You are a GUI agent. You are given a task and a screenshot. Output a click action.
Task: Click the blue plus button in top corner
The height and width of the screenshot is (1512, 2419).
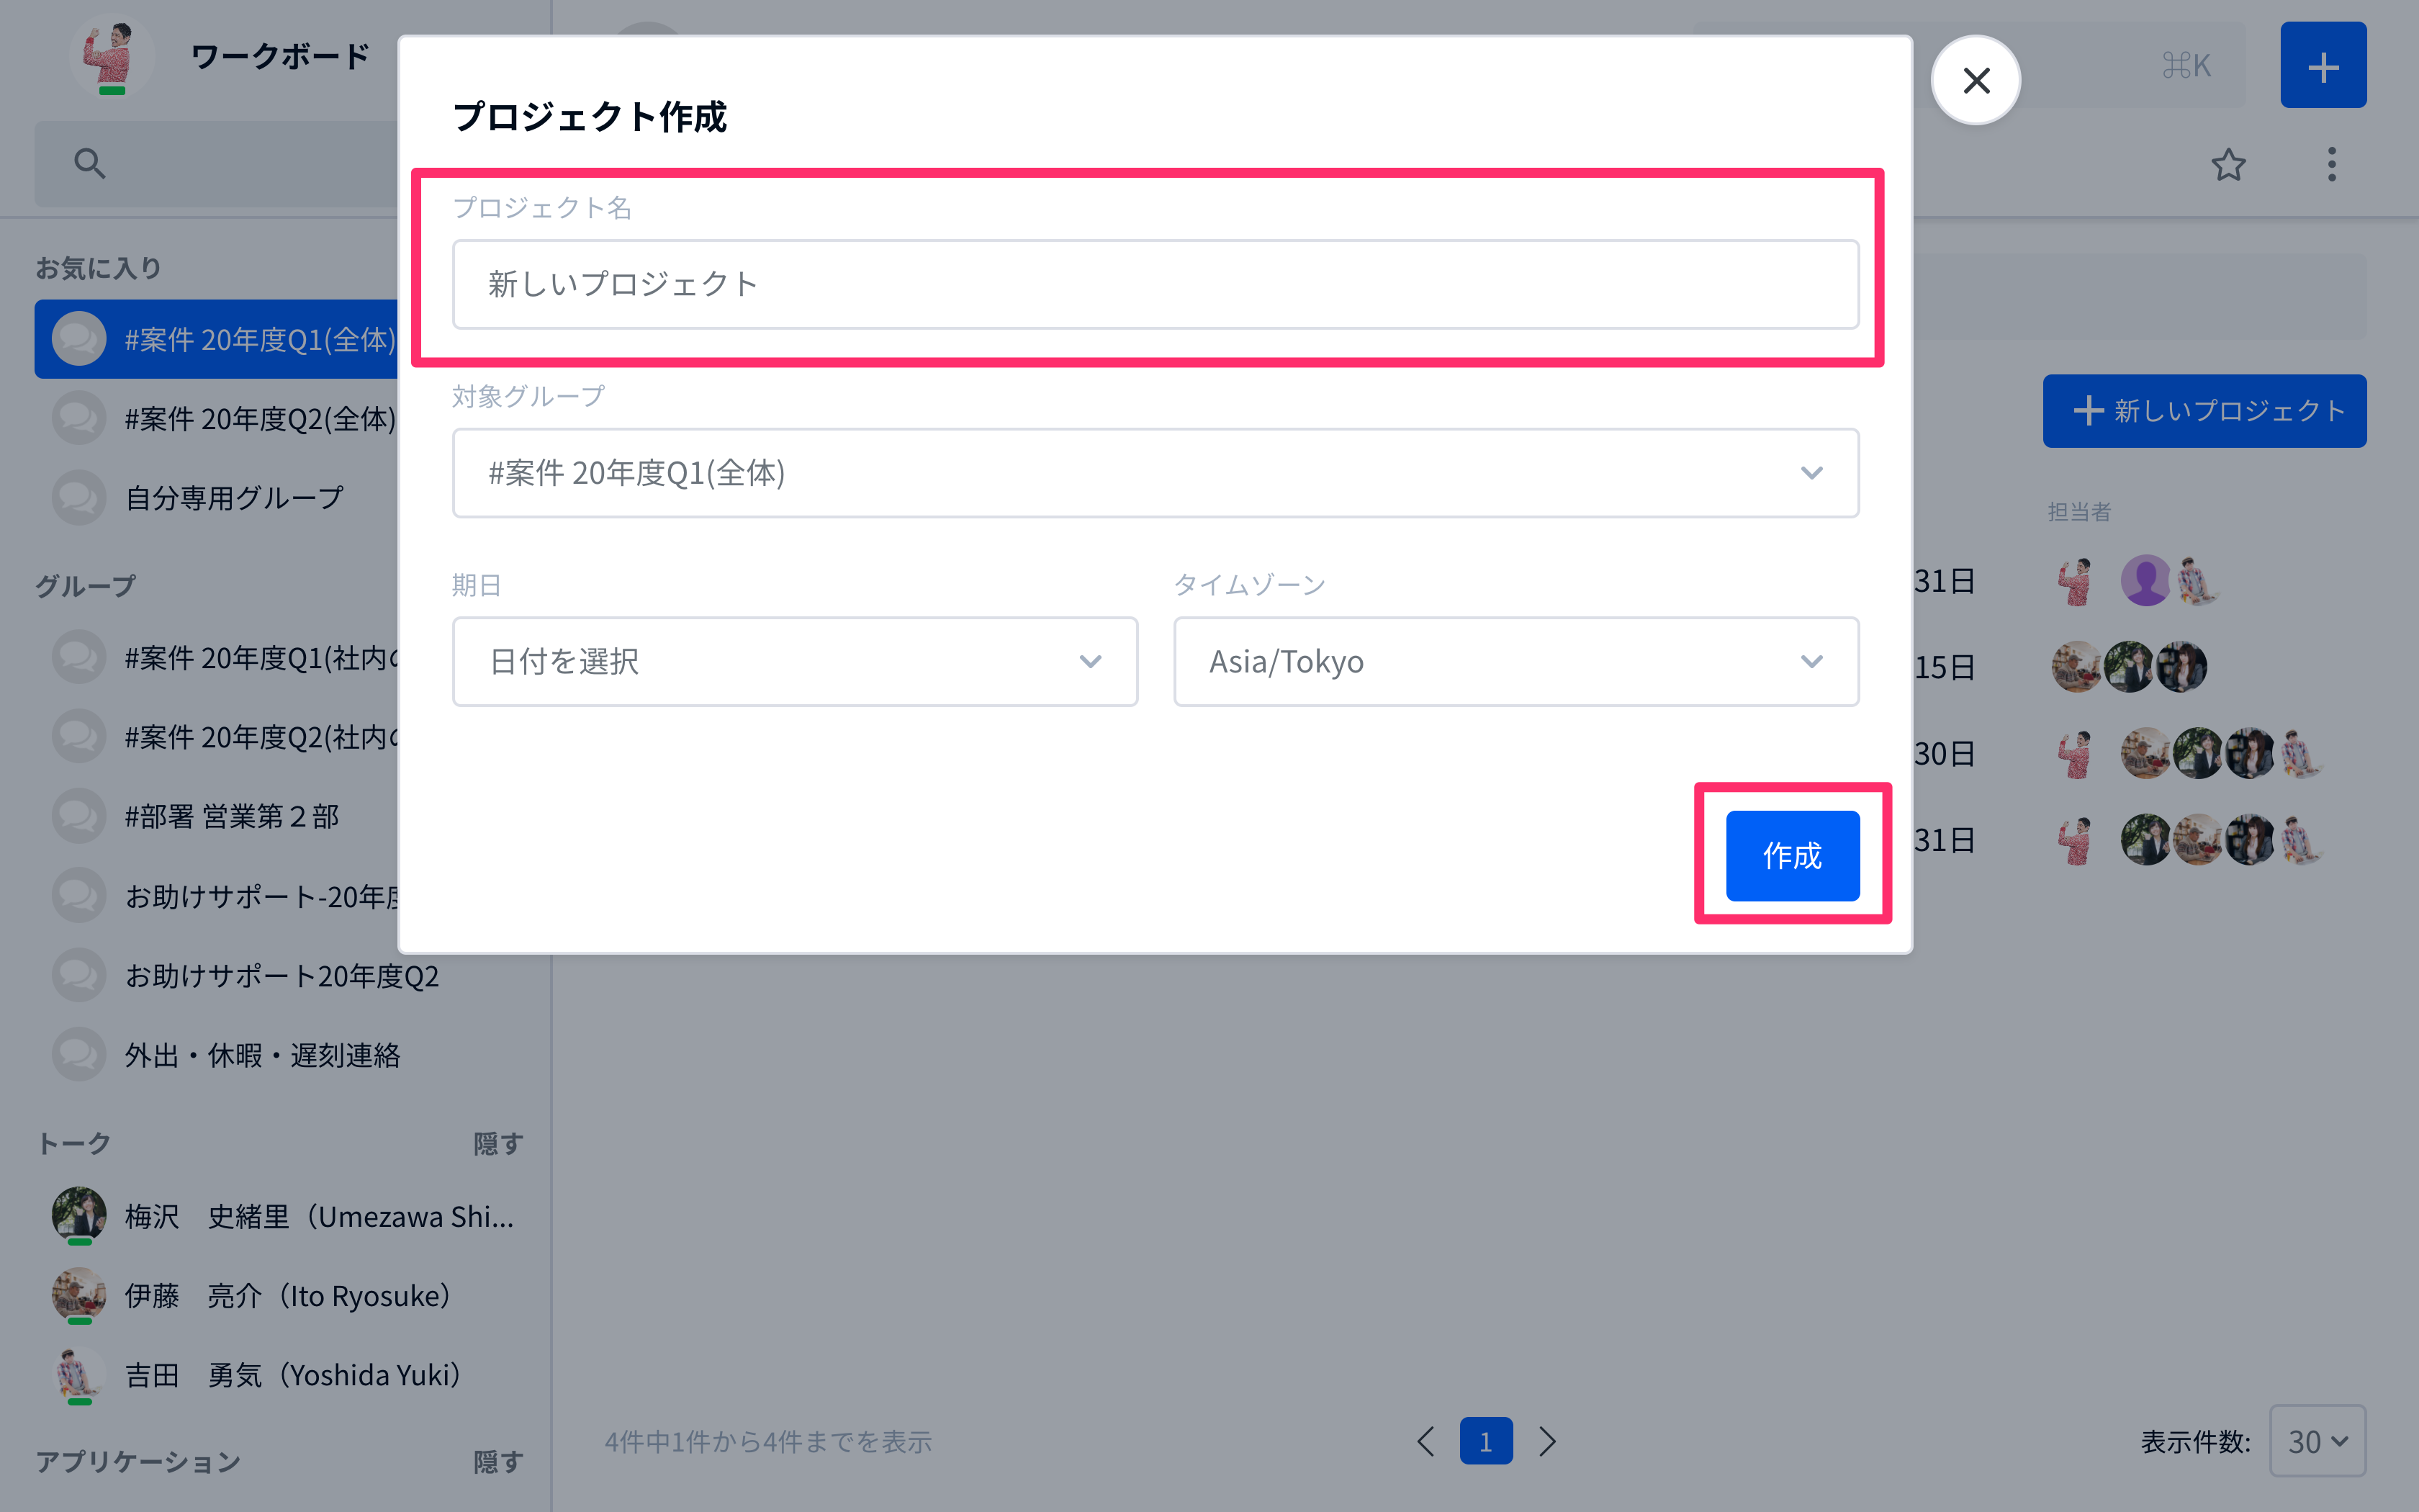2322,66
